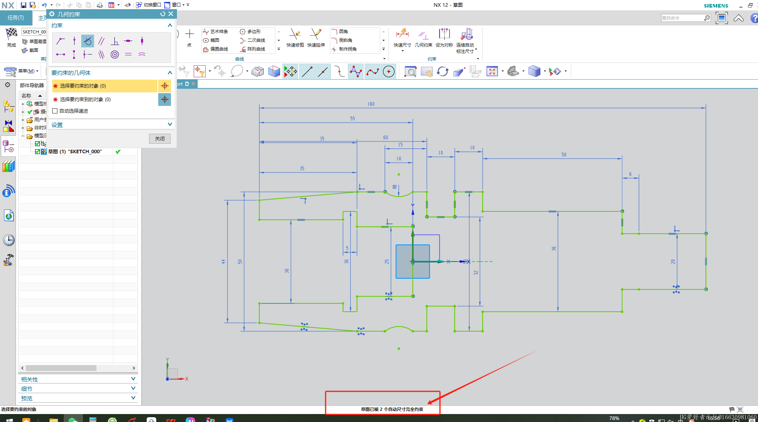
Task: Switch to the 任务(T) tab
Action: click(16, 18)
